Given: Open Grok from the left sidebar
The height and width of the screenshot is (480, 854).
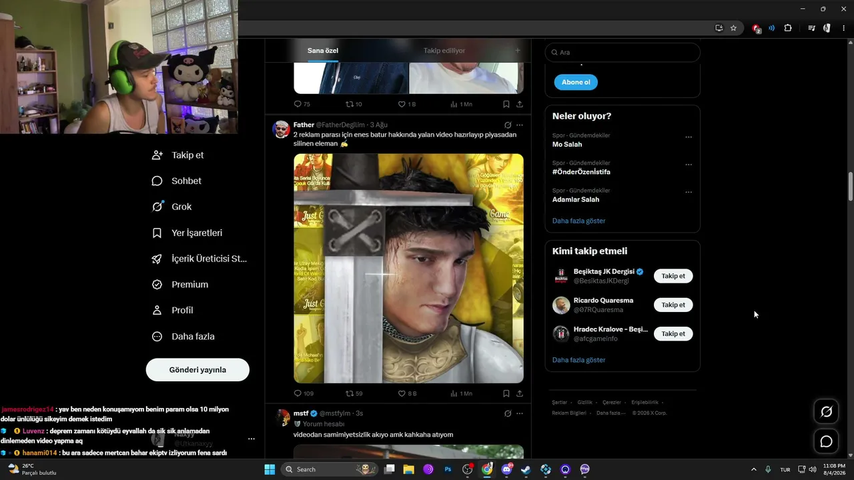Looking at the screenshot, I should pos(172,207).
